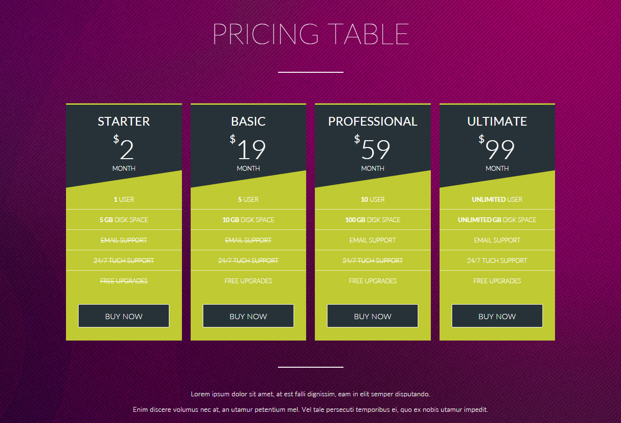
Task: Click the $2 monthly price
Action: tap(125, 149)
